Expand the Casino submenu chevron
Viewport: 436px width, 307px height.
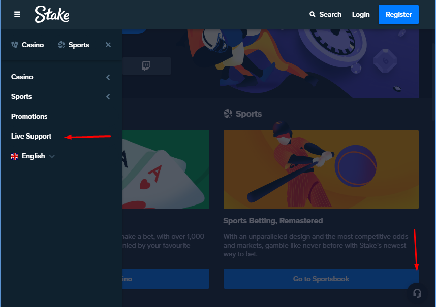tap(108, 77)
